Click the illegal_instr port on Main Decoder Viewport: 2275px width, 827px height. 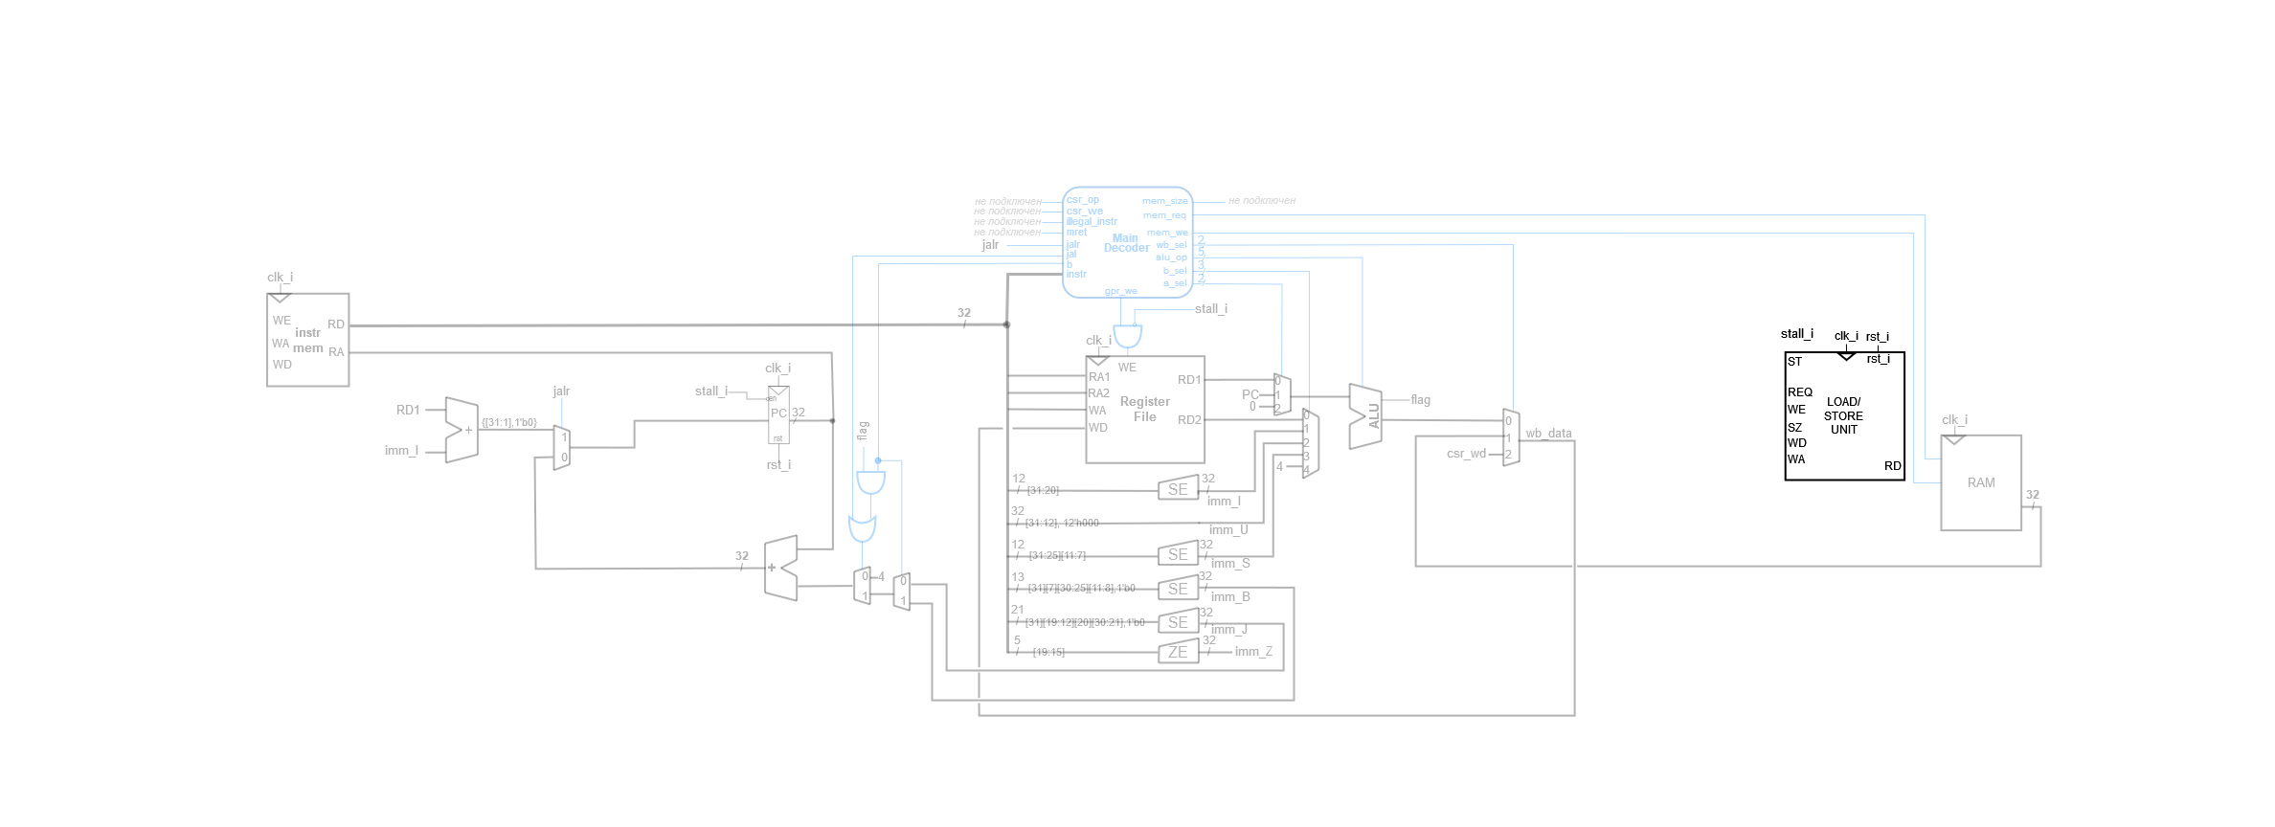(x=1092, y=221)
